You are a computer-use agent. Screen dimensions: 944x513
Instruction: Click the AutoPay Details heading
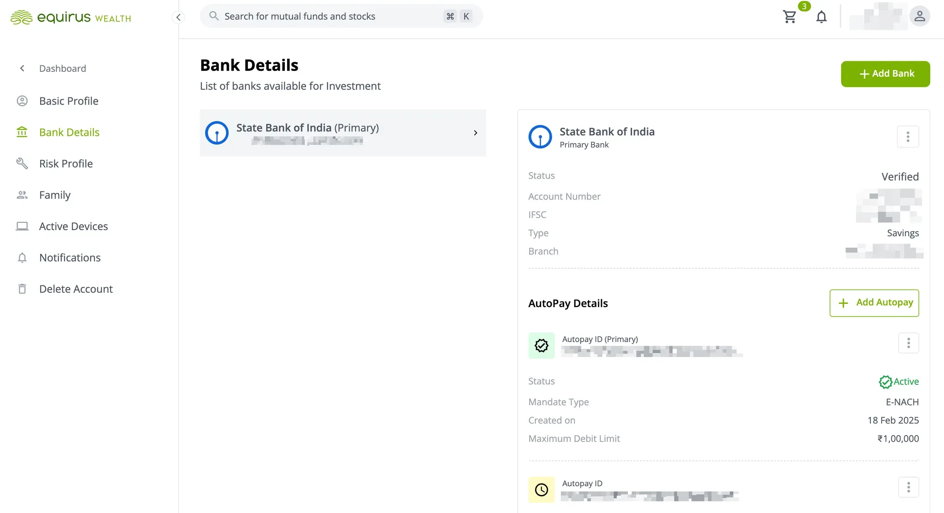click(x=568, y=303)
